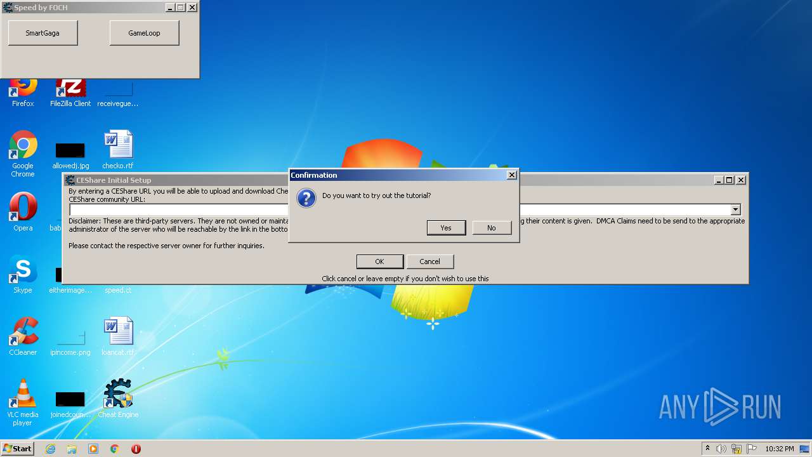Open the Start menu
The width and height of the screenshot is (812, 457).
tap(17, 448)
